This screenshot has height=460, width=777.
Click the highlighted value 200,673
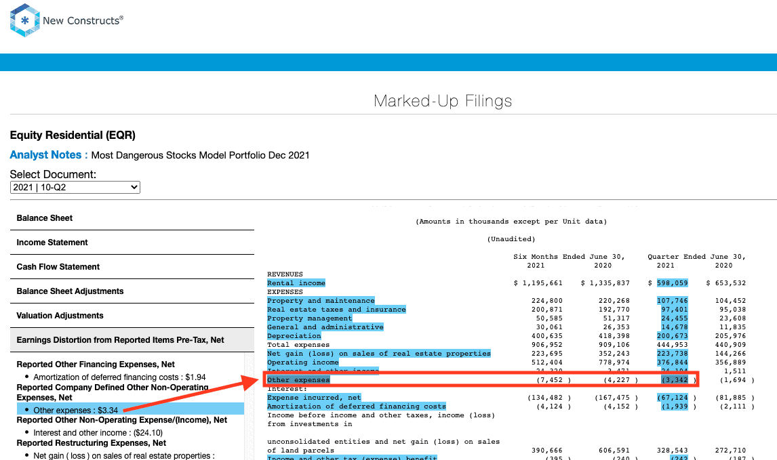click(673, 336)
